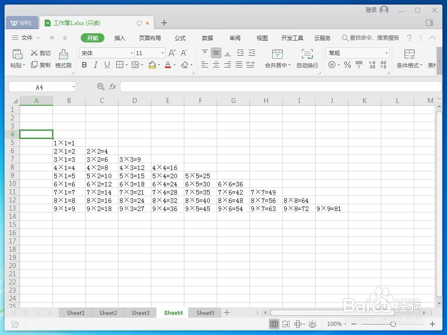Decrease decimal places icon
Screen dimensions: 447x335
[x=383, y=65]
